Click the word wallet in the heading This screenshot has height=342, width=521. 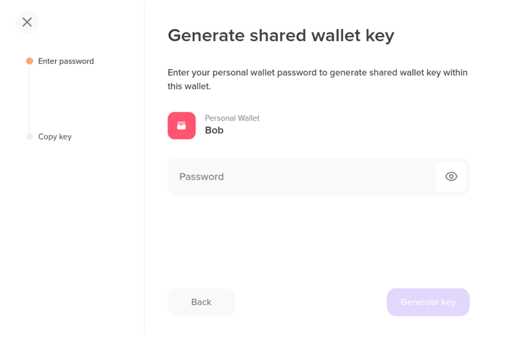click(x=335, y=35)
